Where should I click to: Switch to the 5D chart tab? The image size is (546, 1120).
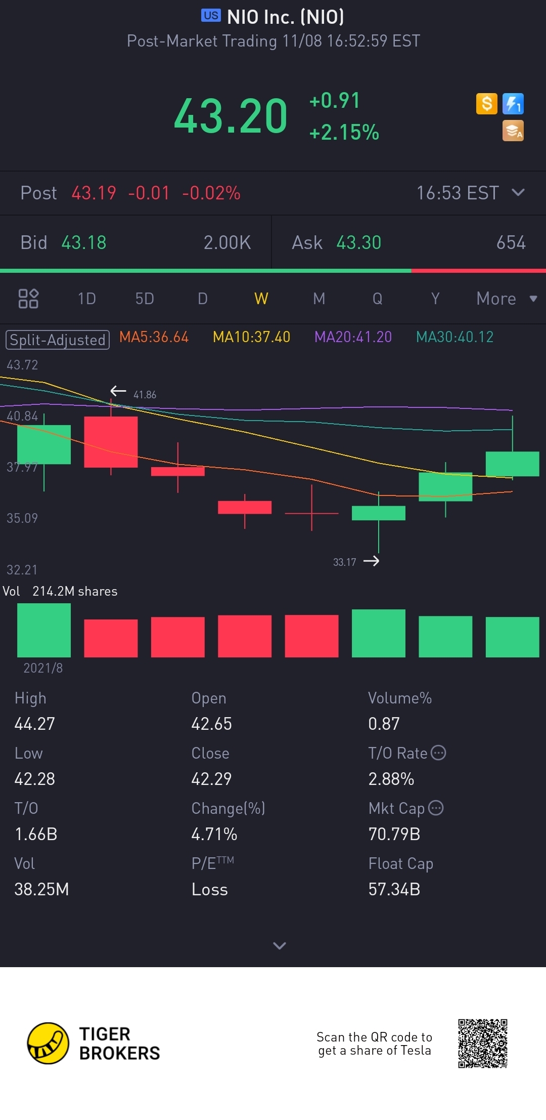(x=145, y=299)
